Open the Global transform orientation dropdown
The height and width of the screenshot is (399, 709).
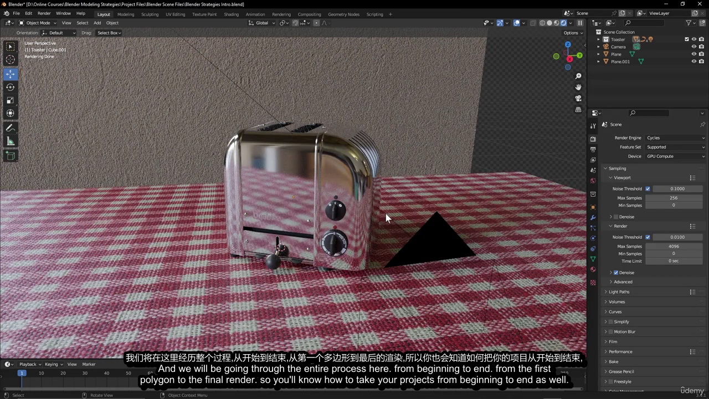click(261, 23)
